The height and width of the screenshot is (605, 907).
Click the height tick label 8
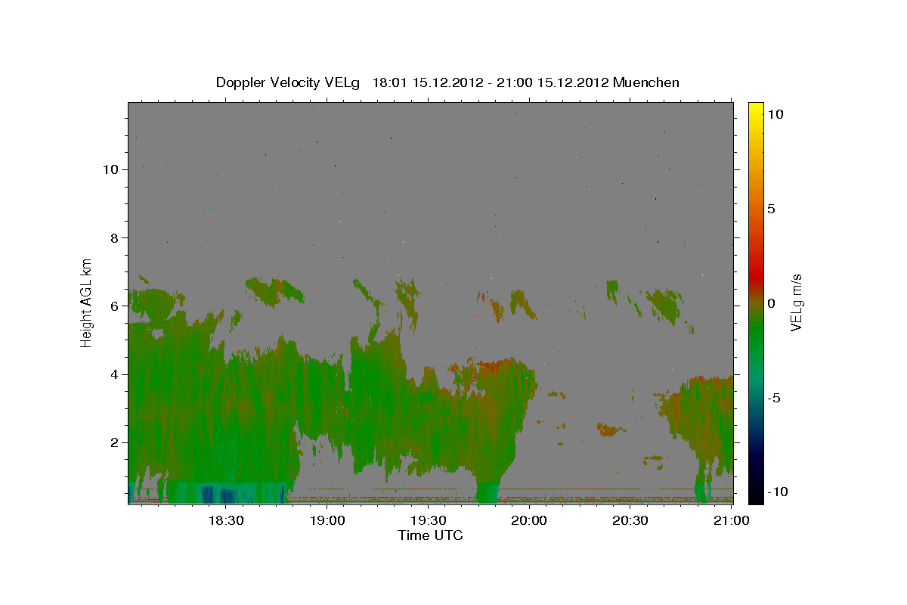pyautogui.click(x=114, y=237)
